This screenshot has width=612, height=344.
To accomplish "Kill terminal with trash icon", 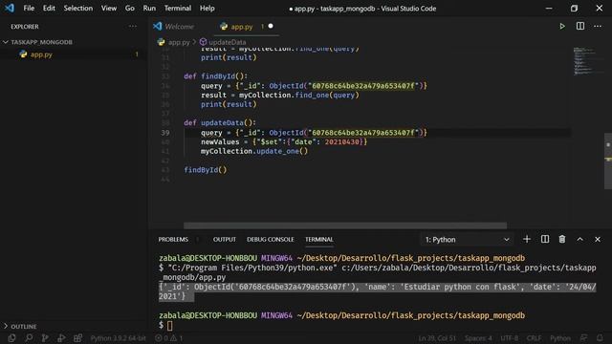I will tap(562, 239).
